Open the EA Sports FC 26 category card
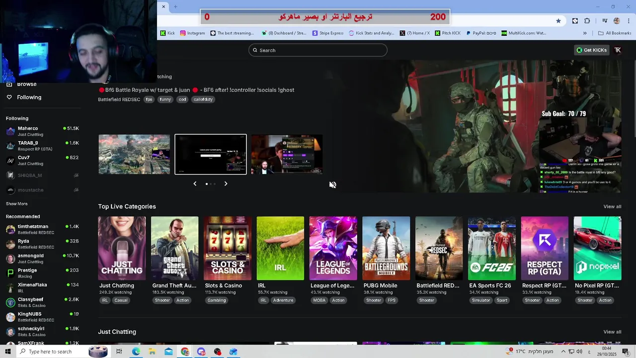Image resolution: width=636 pixels, height=358 pixels. 491,248
